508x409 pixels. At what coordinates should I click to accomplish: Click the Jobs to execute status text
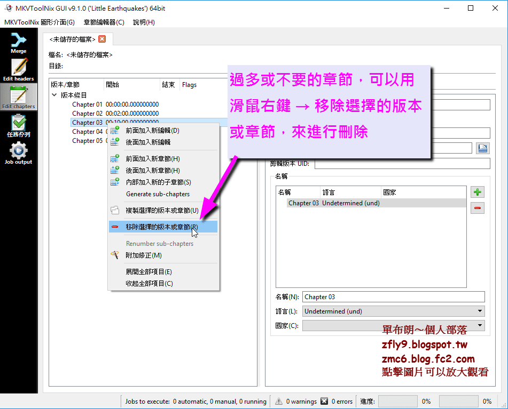coord(196,401)
